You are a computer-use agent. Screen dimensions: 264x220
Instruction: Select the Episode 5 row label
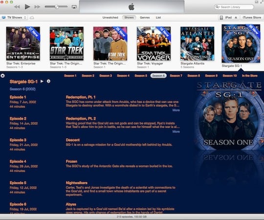click(x=18, y=183)
